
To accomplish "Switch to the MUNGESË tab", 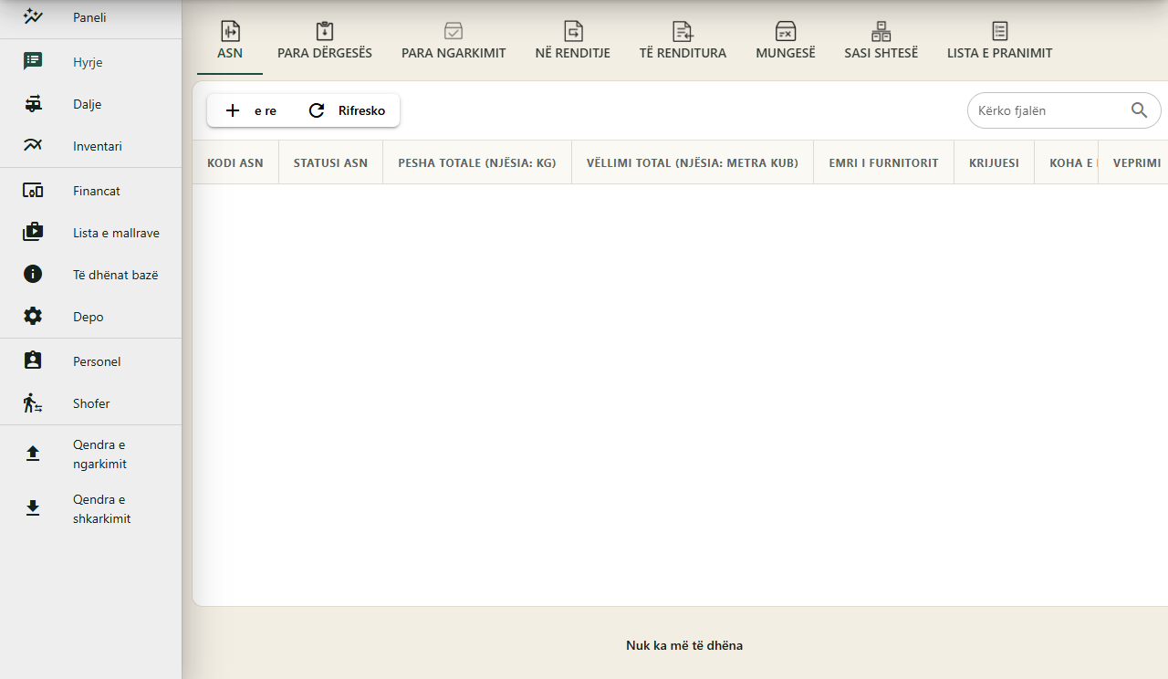I will pyautogui.click(x=786, y=42).
